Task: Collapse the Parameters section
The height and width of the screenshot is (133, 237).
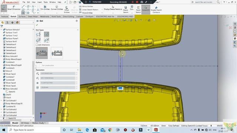Action: 78,70
